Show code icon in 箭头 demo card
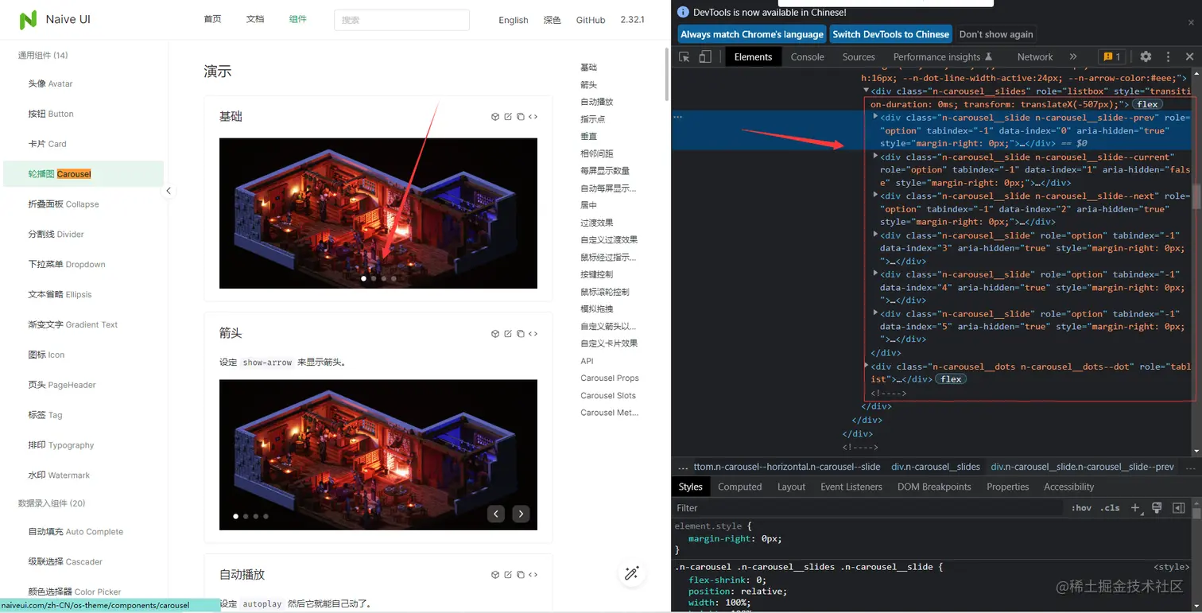This screenshot has width=1202, height=613. 533,334
